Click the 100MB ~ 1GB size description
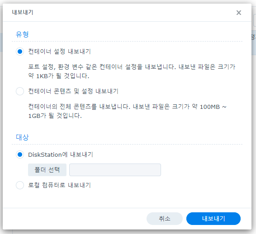Viewport: 256px width, 234px height. coord(128,111)
